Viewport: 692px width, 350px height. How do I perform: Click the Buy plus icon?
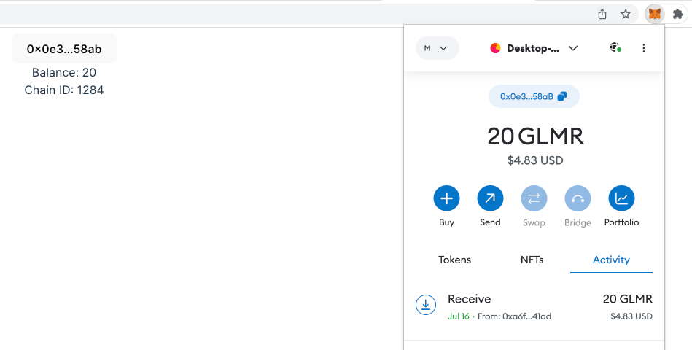coord(446,198)
